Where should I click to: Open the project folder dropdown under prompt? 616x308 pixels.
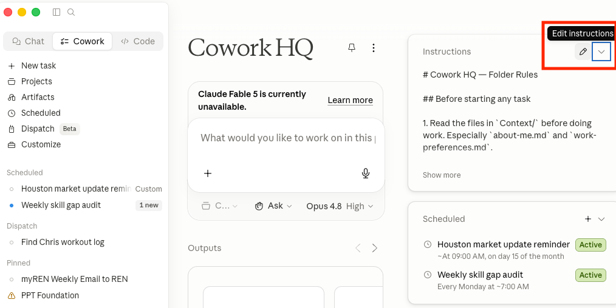(219, 206)
